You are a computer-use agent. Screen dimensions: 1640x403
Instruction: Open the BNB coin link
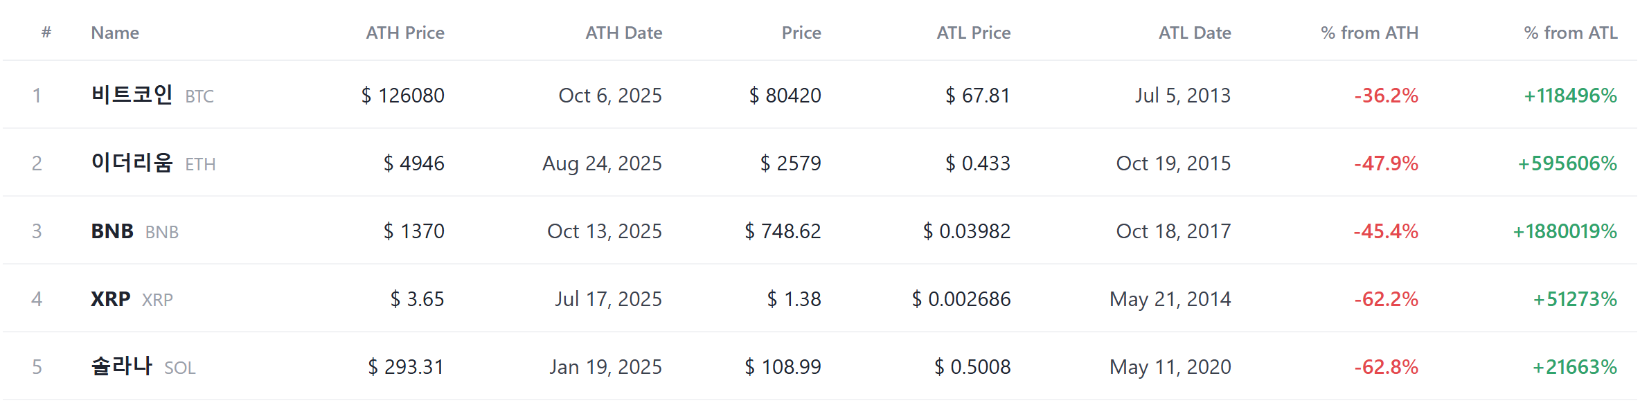click(x=135, y=231)
